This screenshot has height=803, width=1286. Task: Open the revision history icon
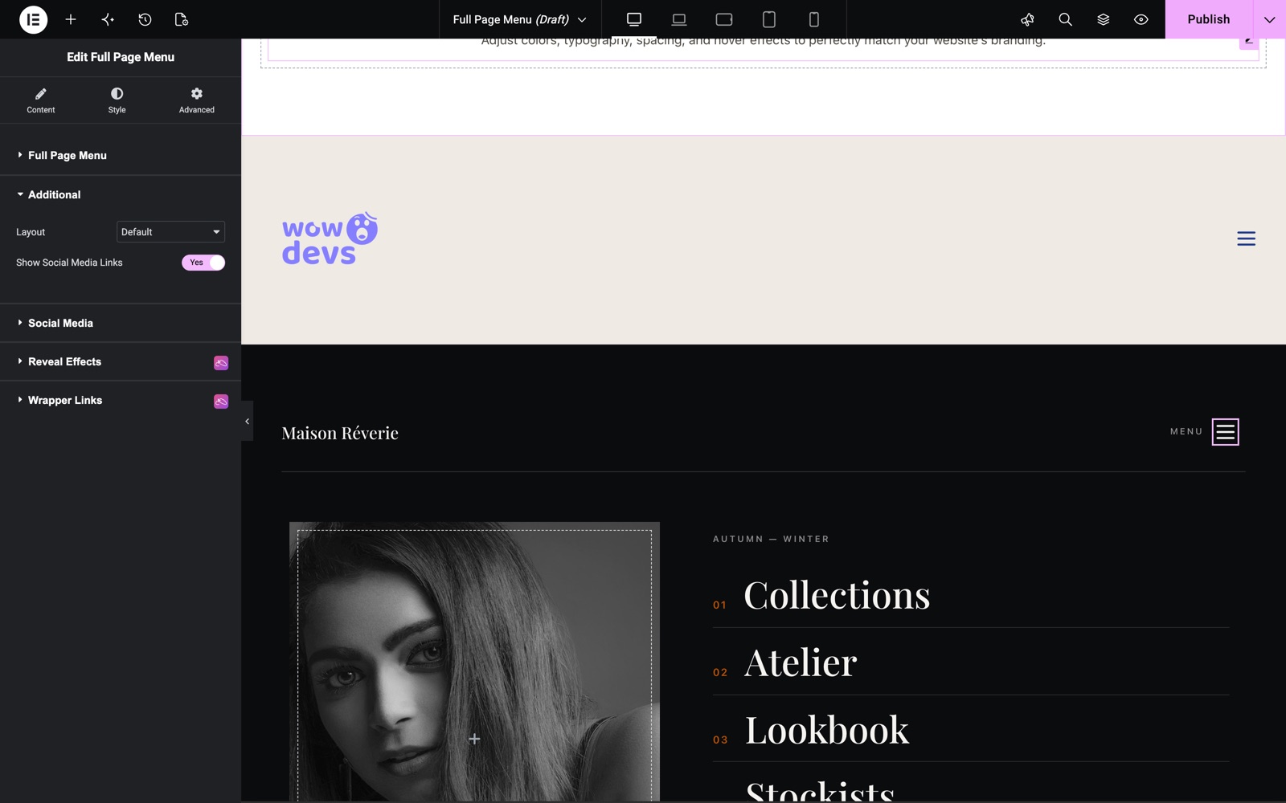pyautogui.click(x=145, y=19)
